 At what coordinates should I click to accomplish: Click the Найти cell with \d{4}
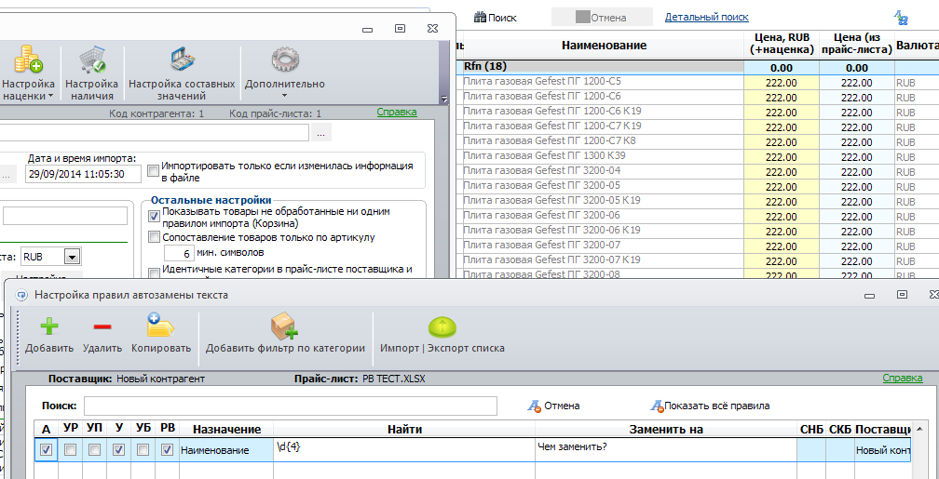(x=404, y=449)
